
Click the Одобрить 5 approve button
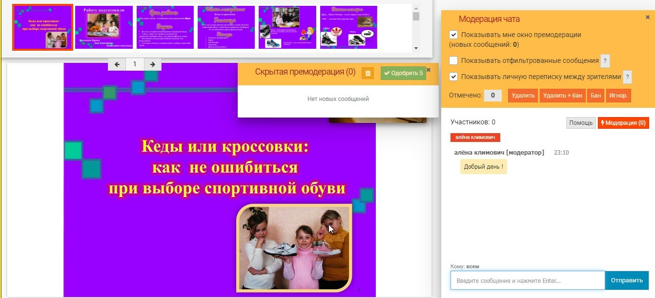[403, 73]
